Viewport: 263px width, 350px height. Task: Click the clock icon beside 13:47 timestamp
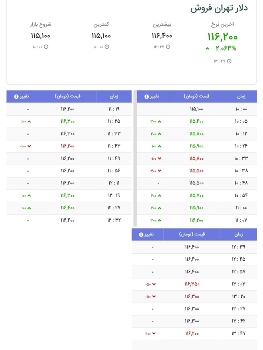click(x=229, y=61)
